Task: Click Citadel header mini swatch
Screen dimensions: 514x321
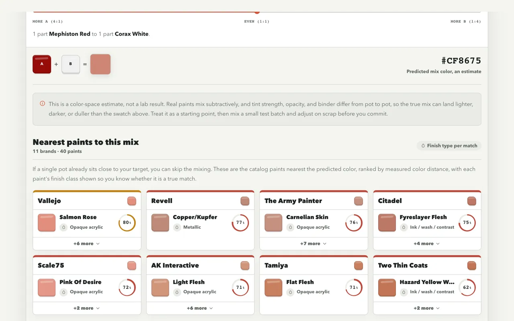Action: [472, 201]
